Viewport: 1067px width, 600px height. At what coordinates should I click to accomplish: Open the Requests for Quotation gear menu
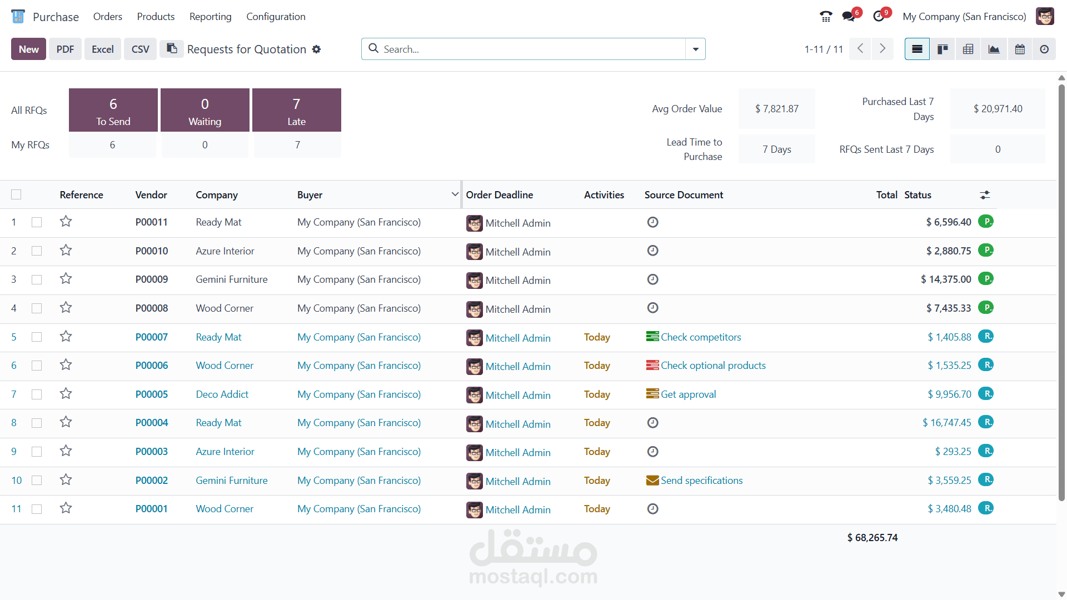pyautogui.click(x=317, y=49)
